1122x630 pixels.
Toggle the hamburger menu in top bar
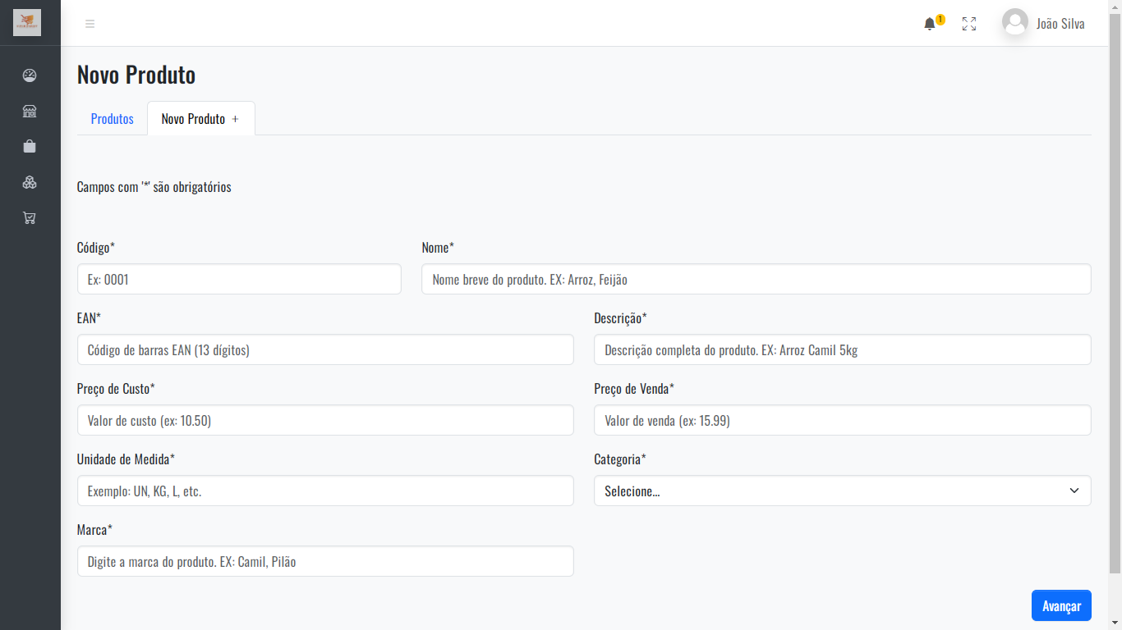tap(90, 24)
